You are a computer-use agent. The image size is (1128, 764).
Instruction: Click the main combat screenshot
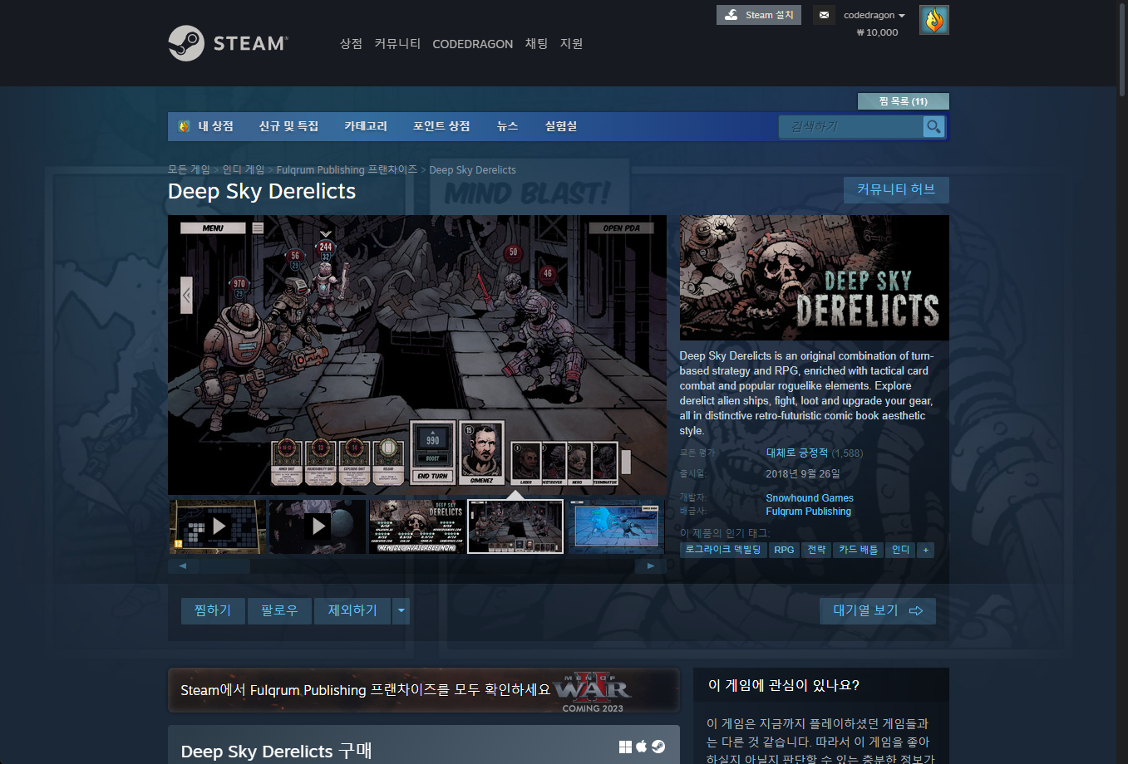(x=417, y=355)
